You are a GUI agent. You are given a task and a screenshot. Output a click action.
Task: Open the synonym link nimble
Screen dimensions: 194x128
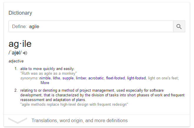pyautogui.click(x=45, y=78)
